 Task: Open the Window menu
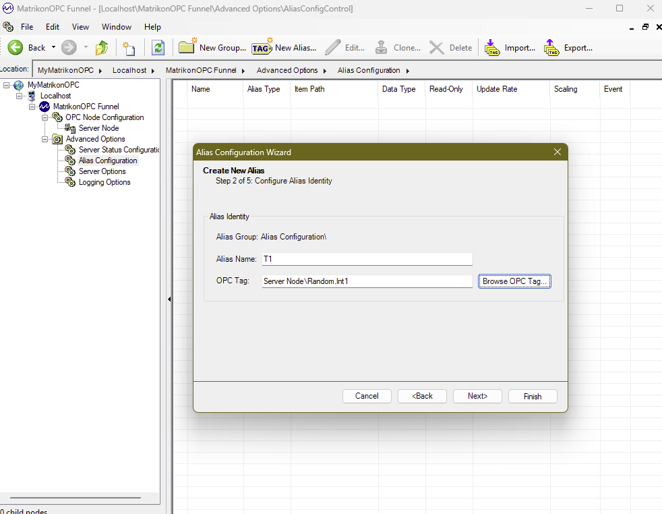tap(117, 26)
